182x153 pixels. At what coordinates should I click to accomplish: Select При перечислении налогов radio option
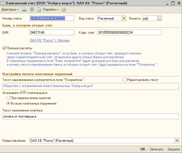pyautogui.click(x=8, y=98)
